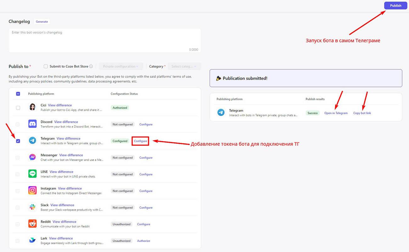The height and width of the screenshot is (252, 409).
Task: Uncheck the Telegram platform checkbox
Action: coord(18,141)
